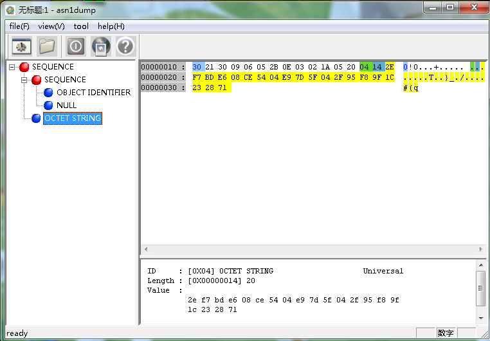
Task: Select the NULL tree item
Action: tap(67, 106)
